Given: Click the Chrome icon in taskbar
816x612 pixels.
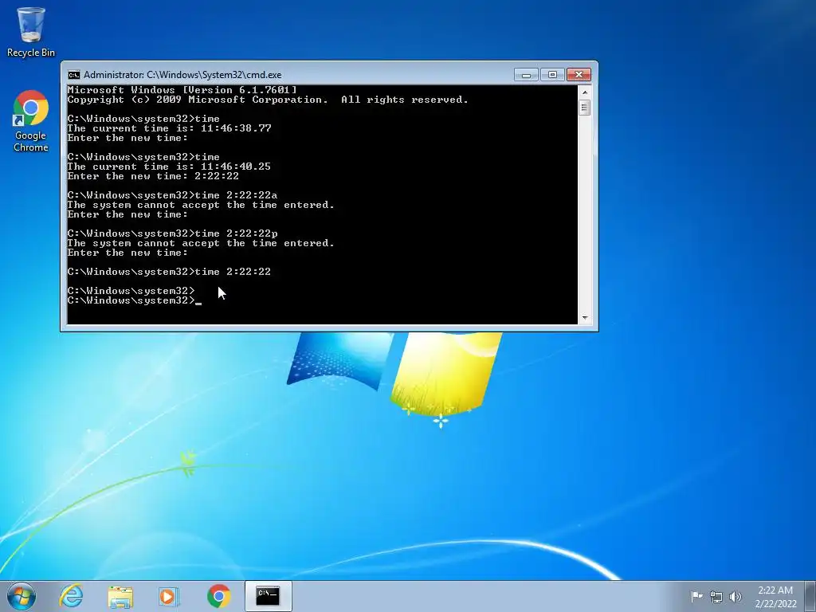Looking at the screenshot, I should click(218, 596).
